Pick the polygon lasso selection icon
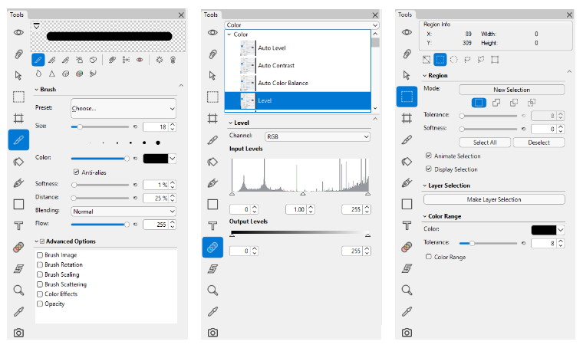The image size is (583, 348). [481, 60]
